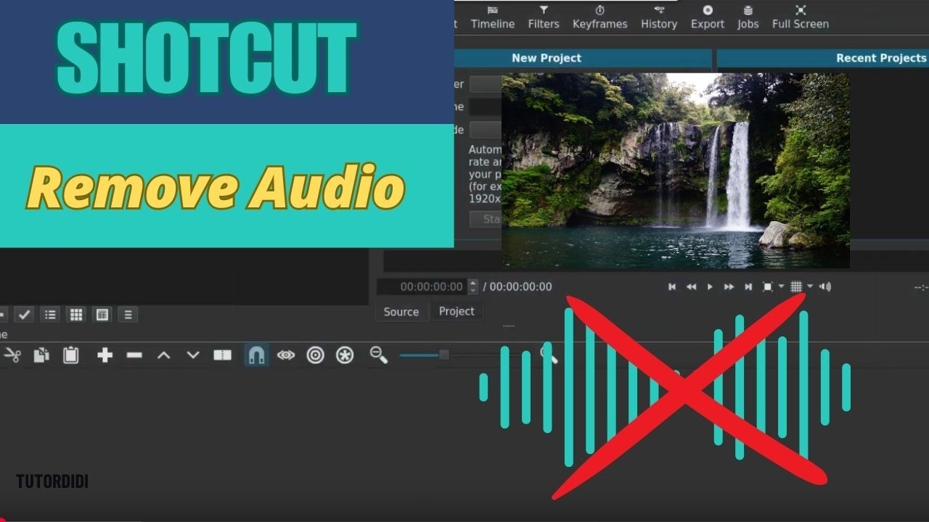This screenshot has height=522, width=929.
Task: Append the clip with the plus icon
Action: coord(105,355)
